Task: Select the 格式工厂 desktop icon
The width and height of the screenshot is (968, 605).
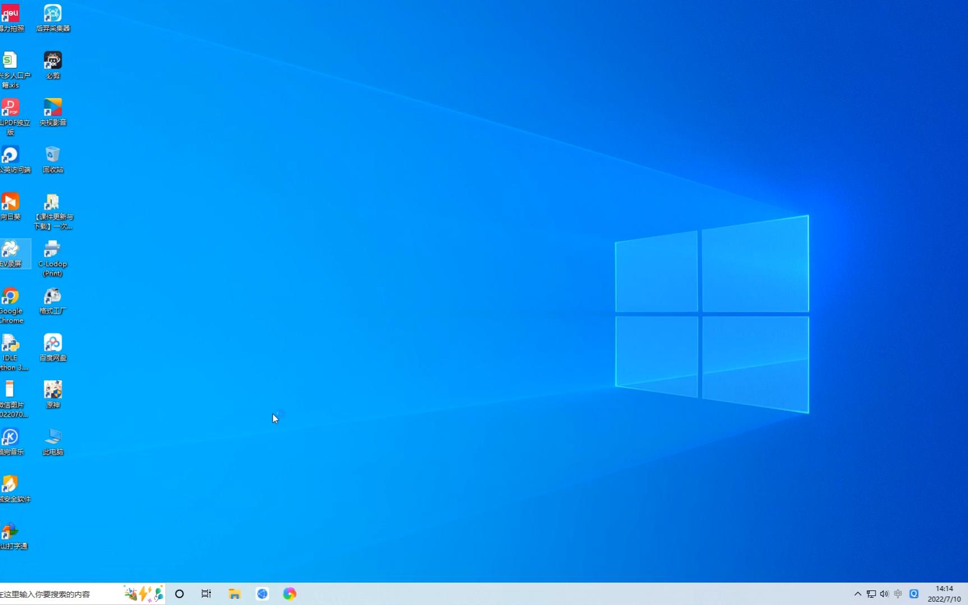Action: [x=53, y=300]
